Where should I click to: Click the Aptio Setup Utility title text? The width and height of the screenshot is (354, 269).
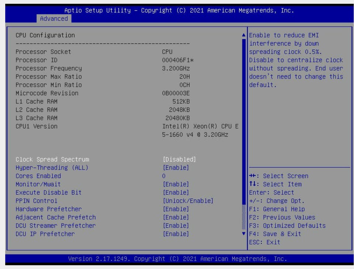coord(179,10)
